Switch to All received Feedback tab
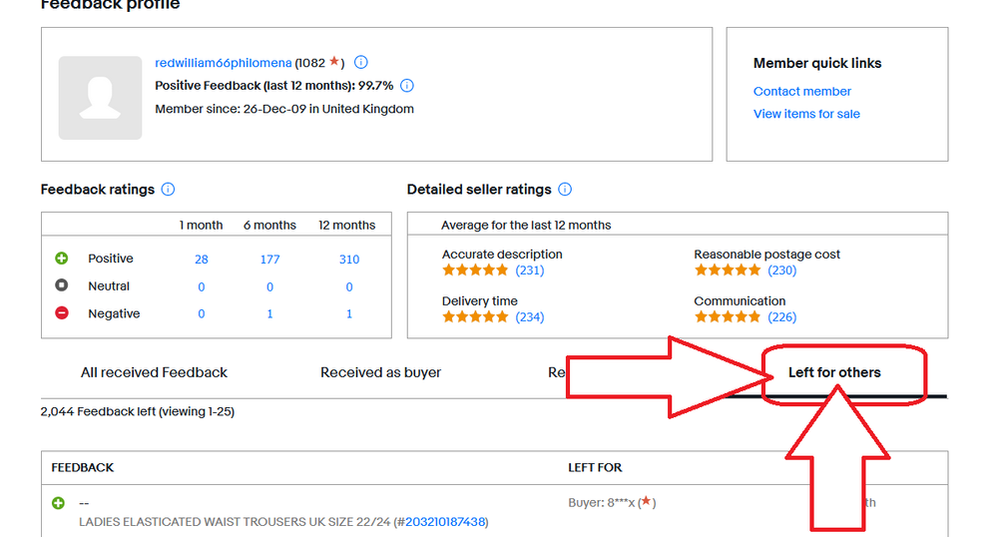 click(x=154, y=372)
